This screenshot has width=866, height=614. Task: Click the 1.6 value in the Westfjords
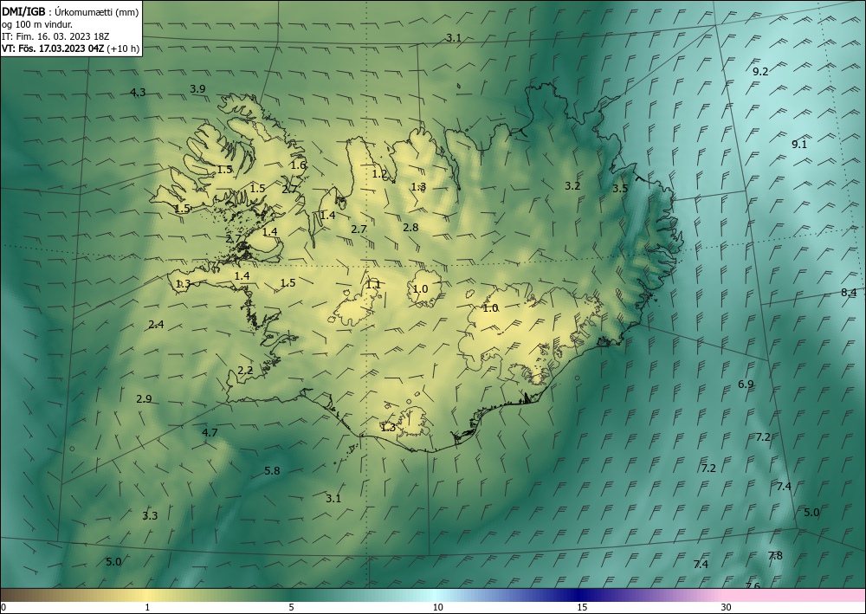(298, 165)
